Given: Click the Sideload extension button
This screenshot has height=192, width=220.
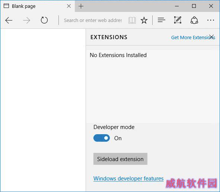Looking at the screenshot, I should point(120,159).
